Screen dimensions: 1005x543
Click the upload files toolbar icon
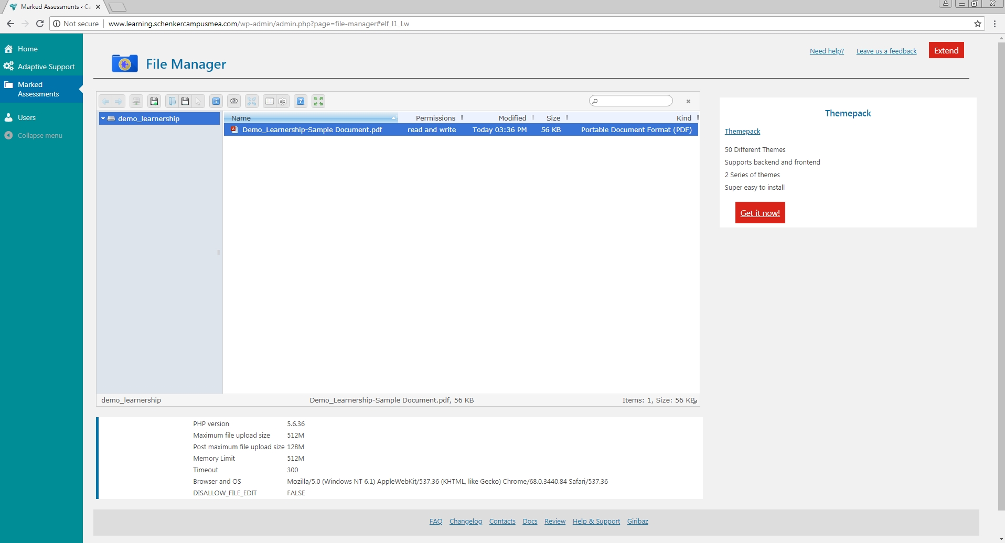point(154,101)
